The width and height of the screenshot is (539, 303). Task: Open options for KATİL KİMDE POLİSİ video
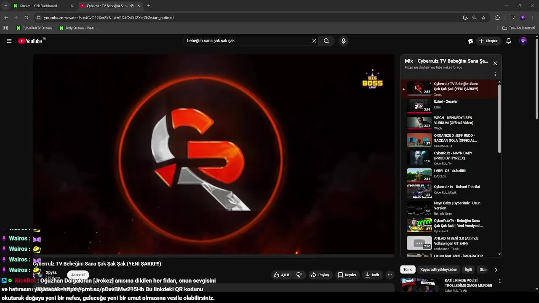tap(500, 281)
